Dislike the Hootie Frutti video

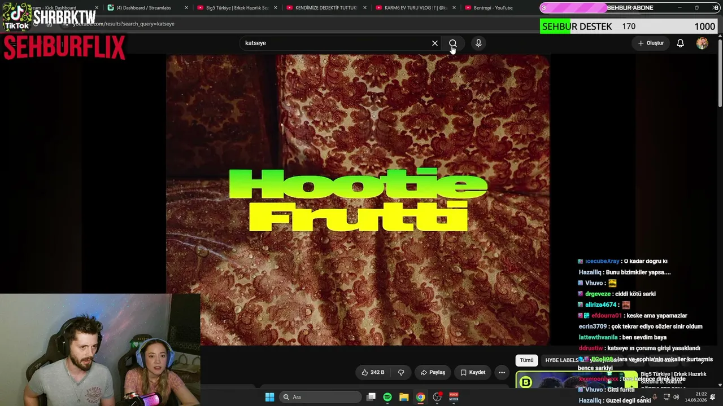401,372
